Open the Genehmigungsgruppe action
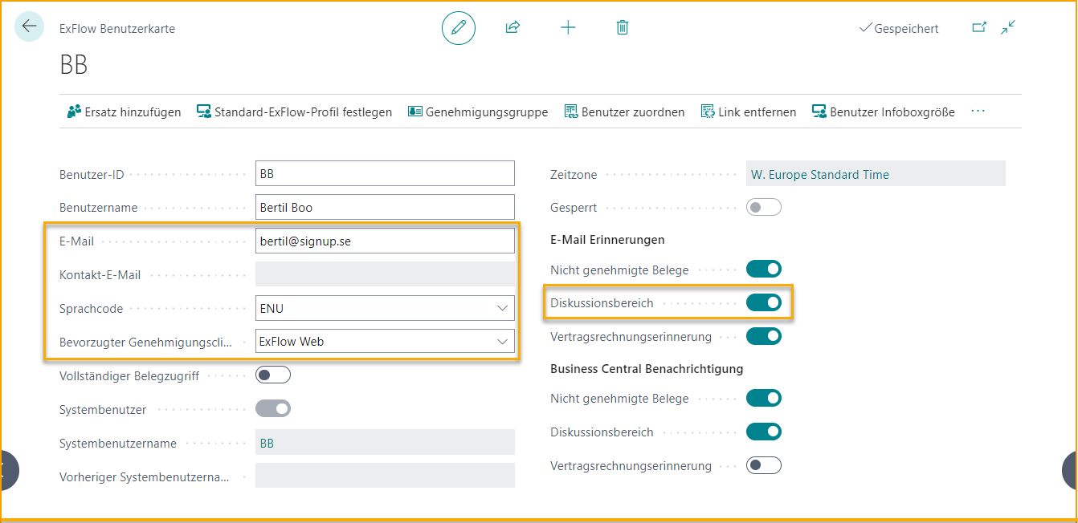Viewport: 1078px width, 523px height. pyautogui.click(x=478, y=112)
